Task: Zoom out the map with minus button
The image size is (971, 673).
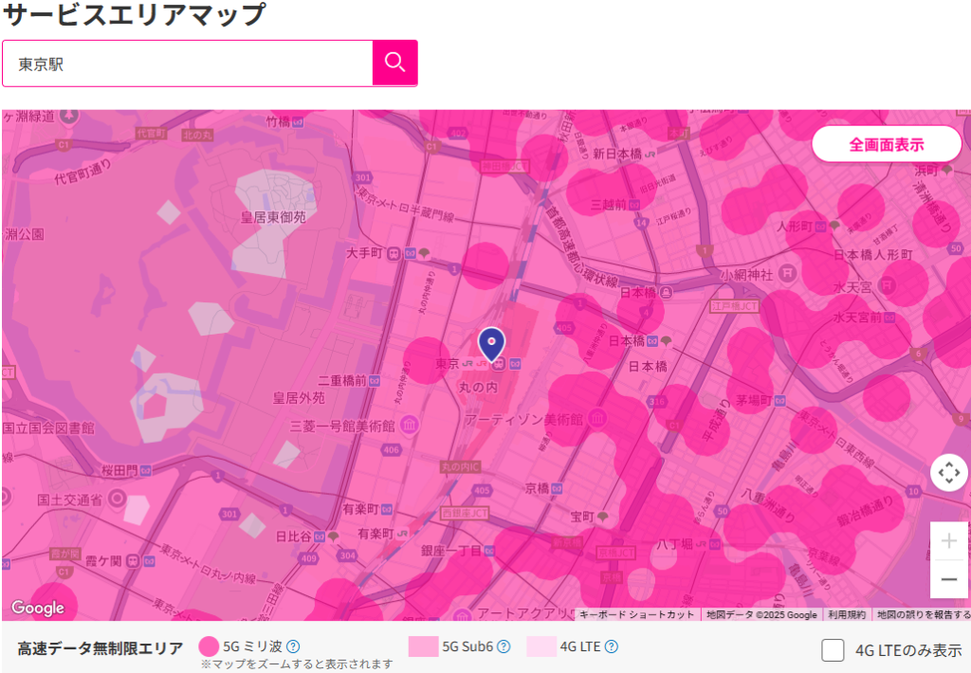Action: point(948,579)
